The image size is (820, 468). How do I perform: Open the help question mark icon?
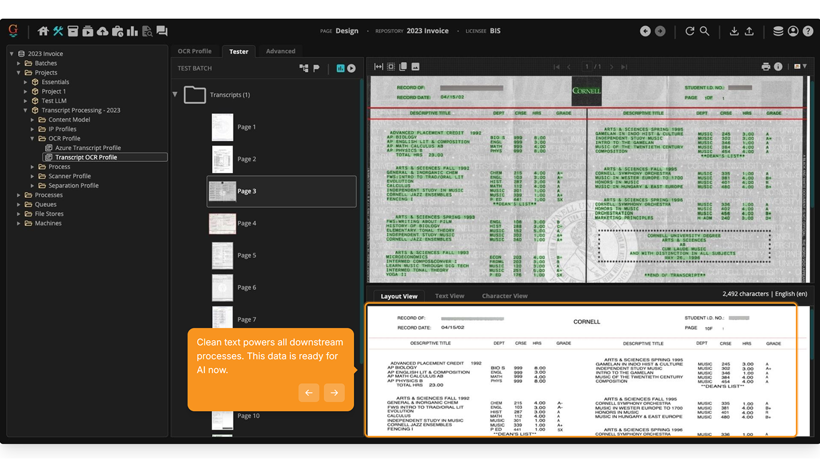[x=808, y=31]
